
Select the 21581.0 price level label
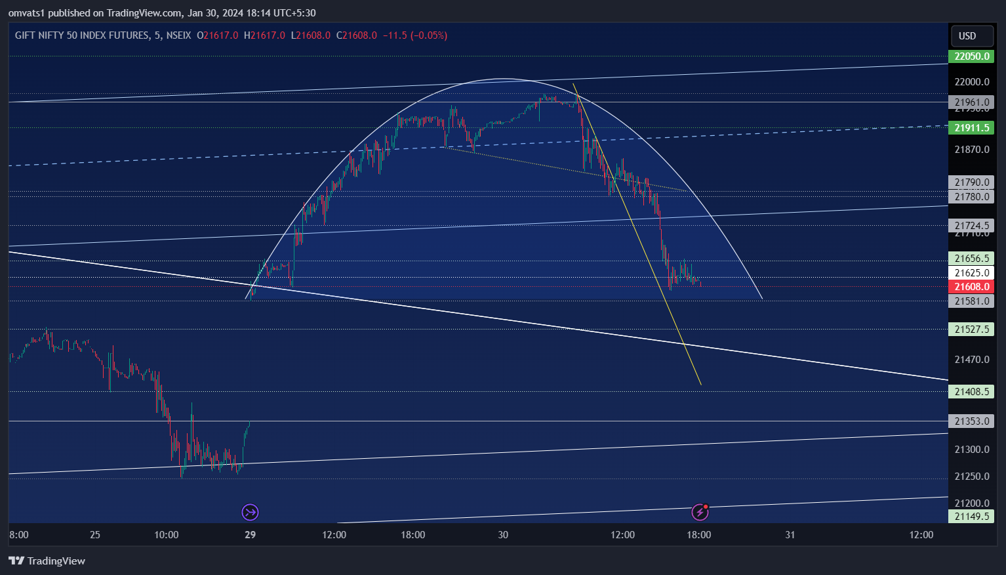point(971,301)
